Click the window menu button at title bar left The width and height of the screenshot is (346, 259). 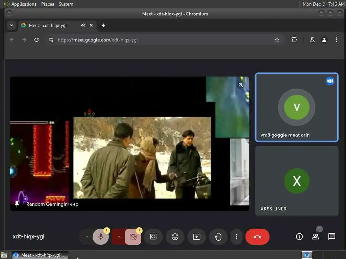click(9, 13)
